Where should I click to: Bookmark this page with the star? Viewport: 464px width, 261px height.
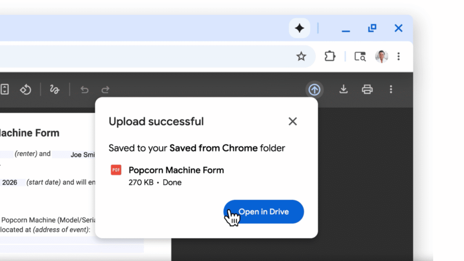(x=301, y=56)
